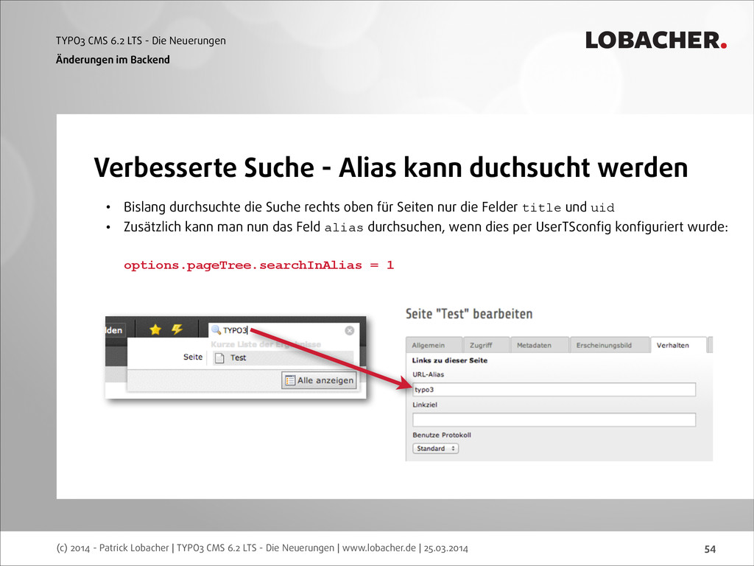Click the page icon beside Test
754x566 pixels.
click(x=219, y=357)
